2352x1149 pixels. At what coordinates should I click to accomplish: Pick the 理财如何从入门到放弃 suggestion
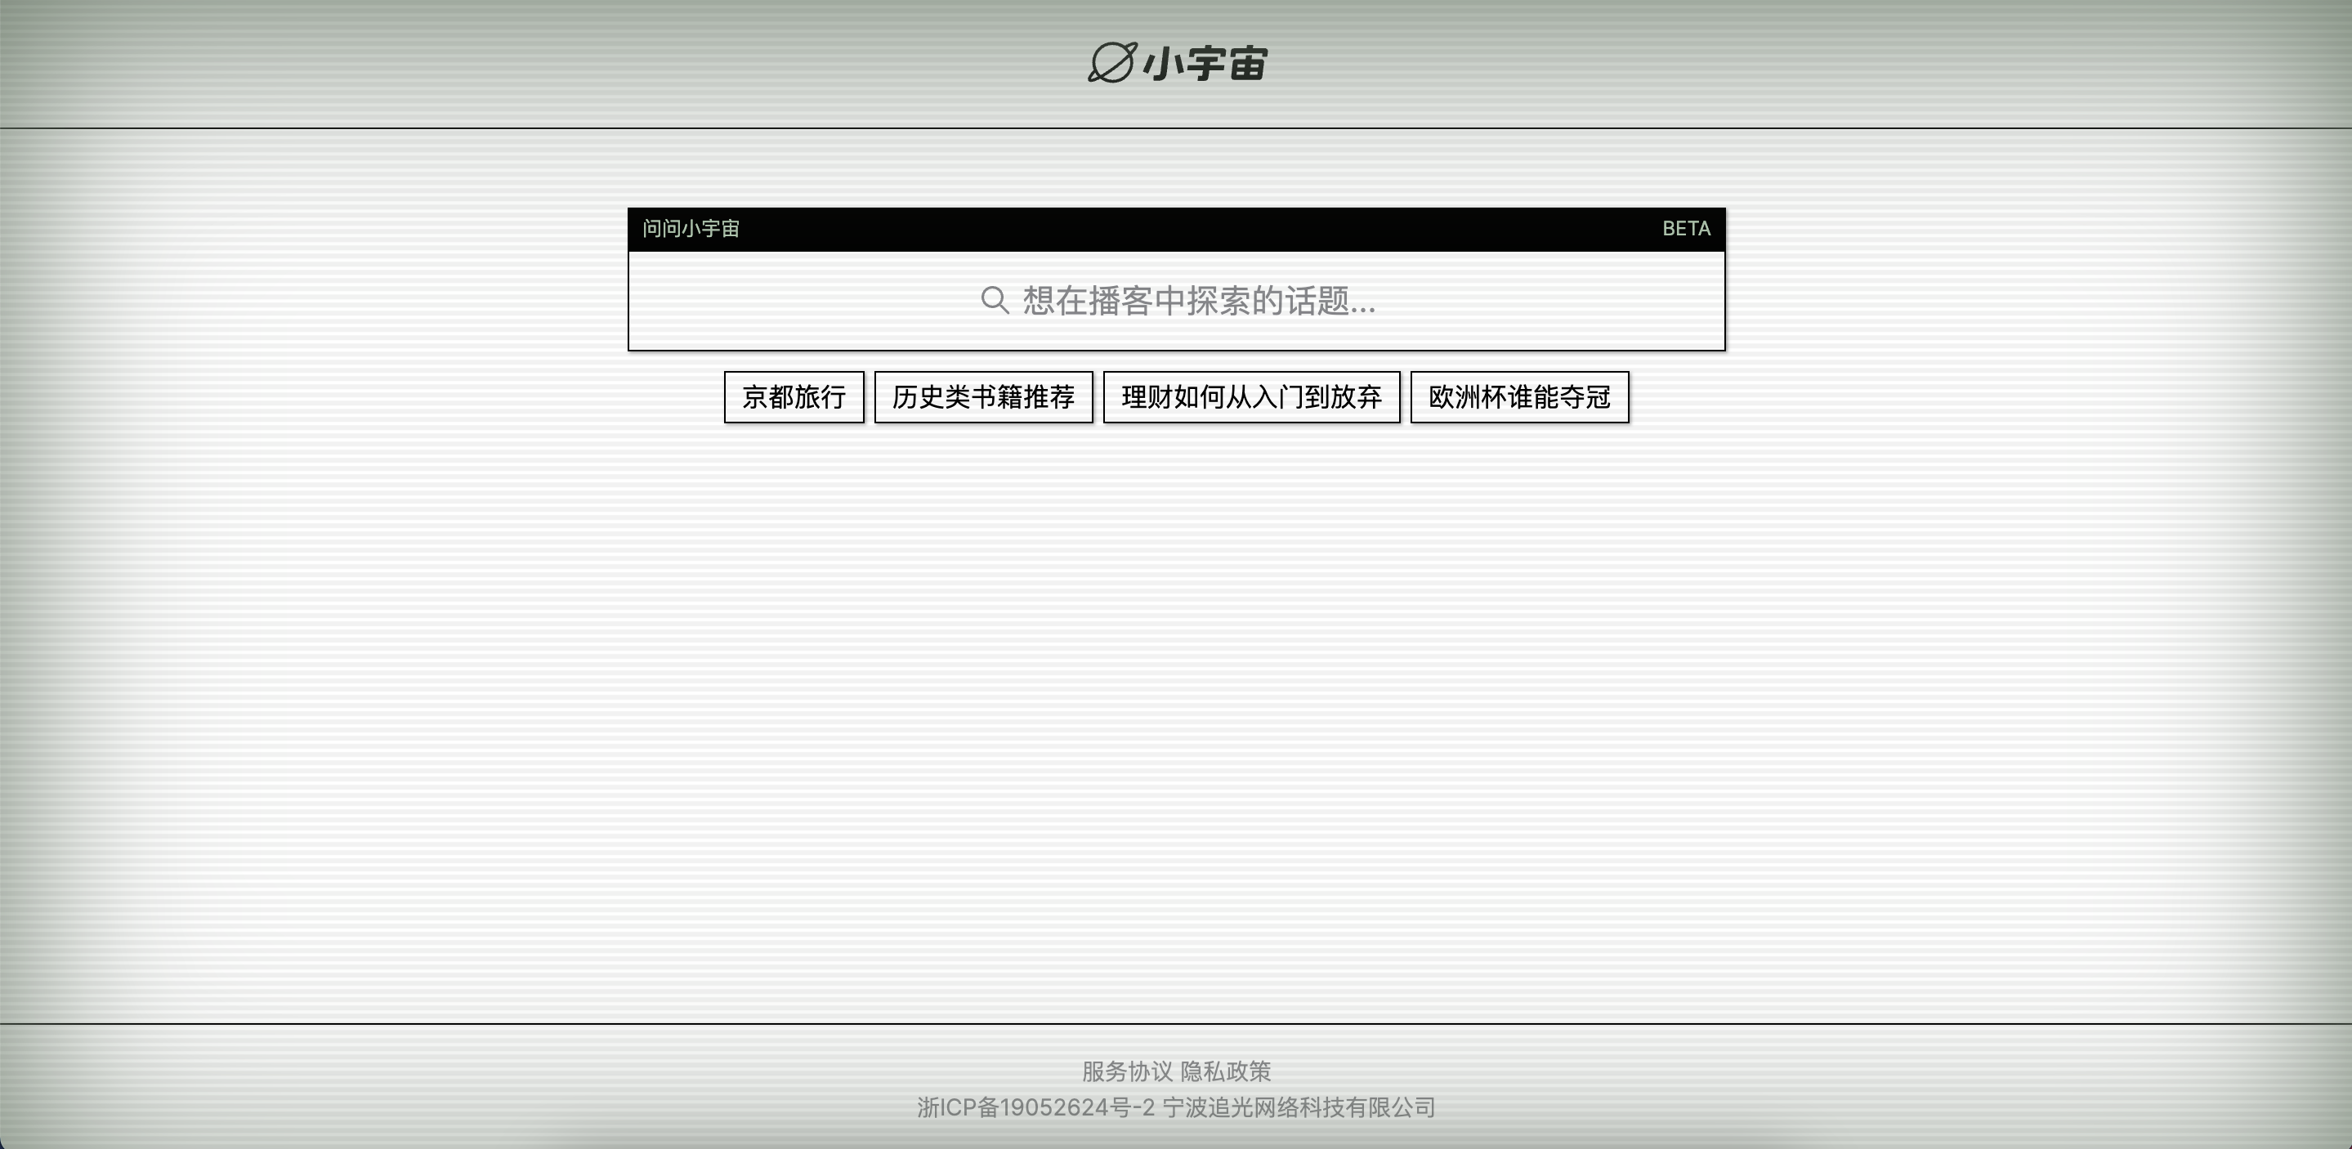pyautogui.click(x=1251, y=397)
